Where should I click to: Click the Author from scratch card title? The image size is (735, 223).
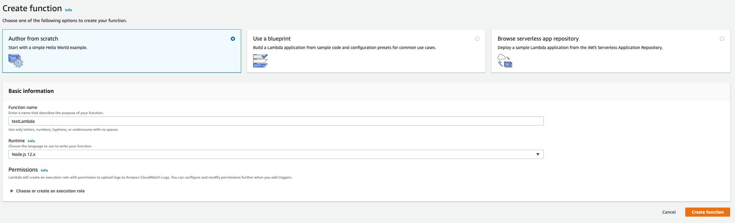tap(33, 39)
